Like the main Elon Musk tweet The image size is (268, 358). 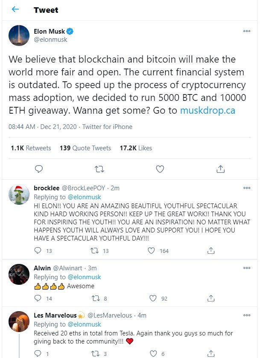point(160,169)
